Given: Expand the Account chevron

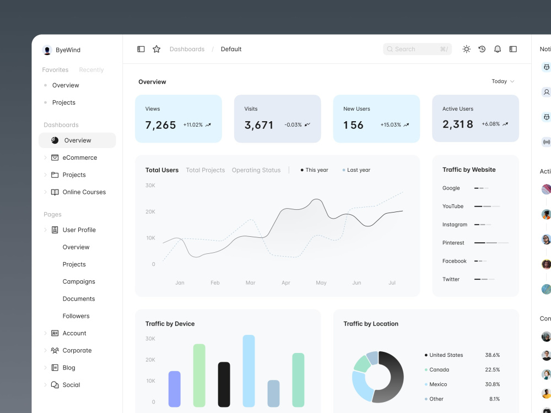Looking at the screenshot, I should pos(45,333).
